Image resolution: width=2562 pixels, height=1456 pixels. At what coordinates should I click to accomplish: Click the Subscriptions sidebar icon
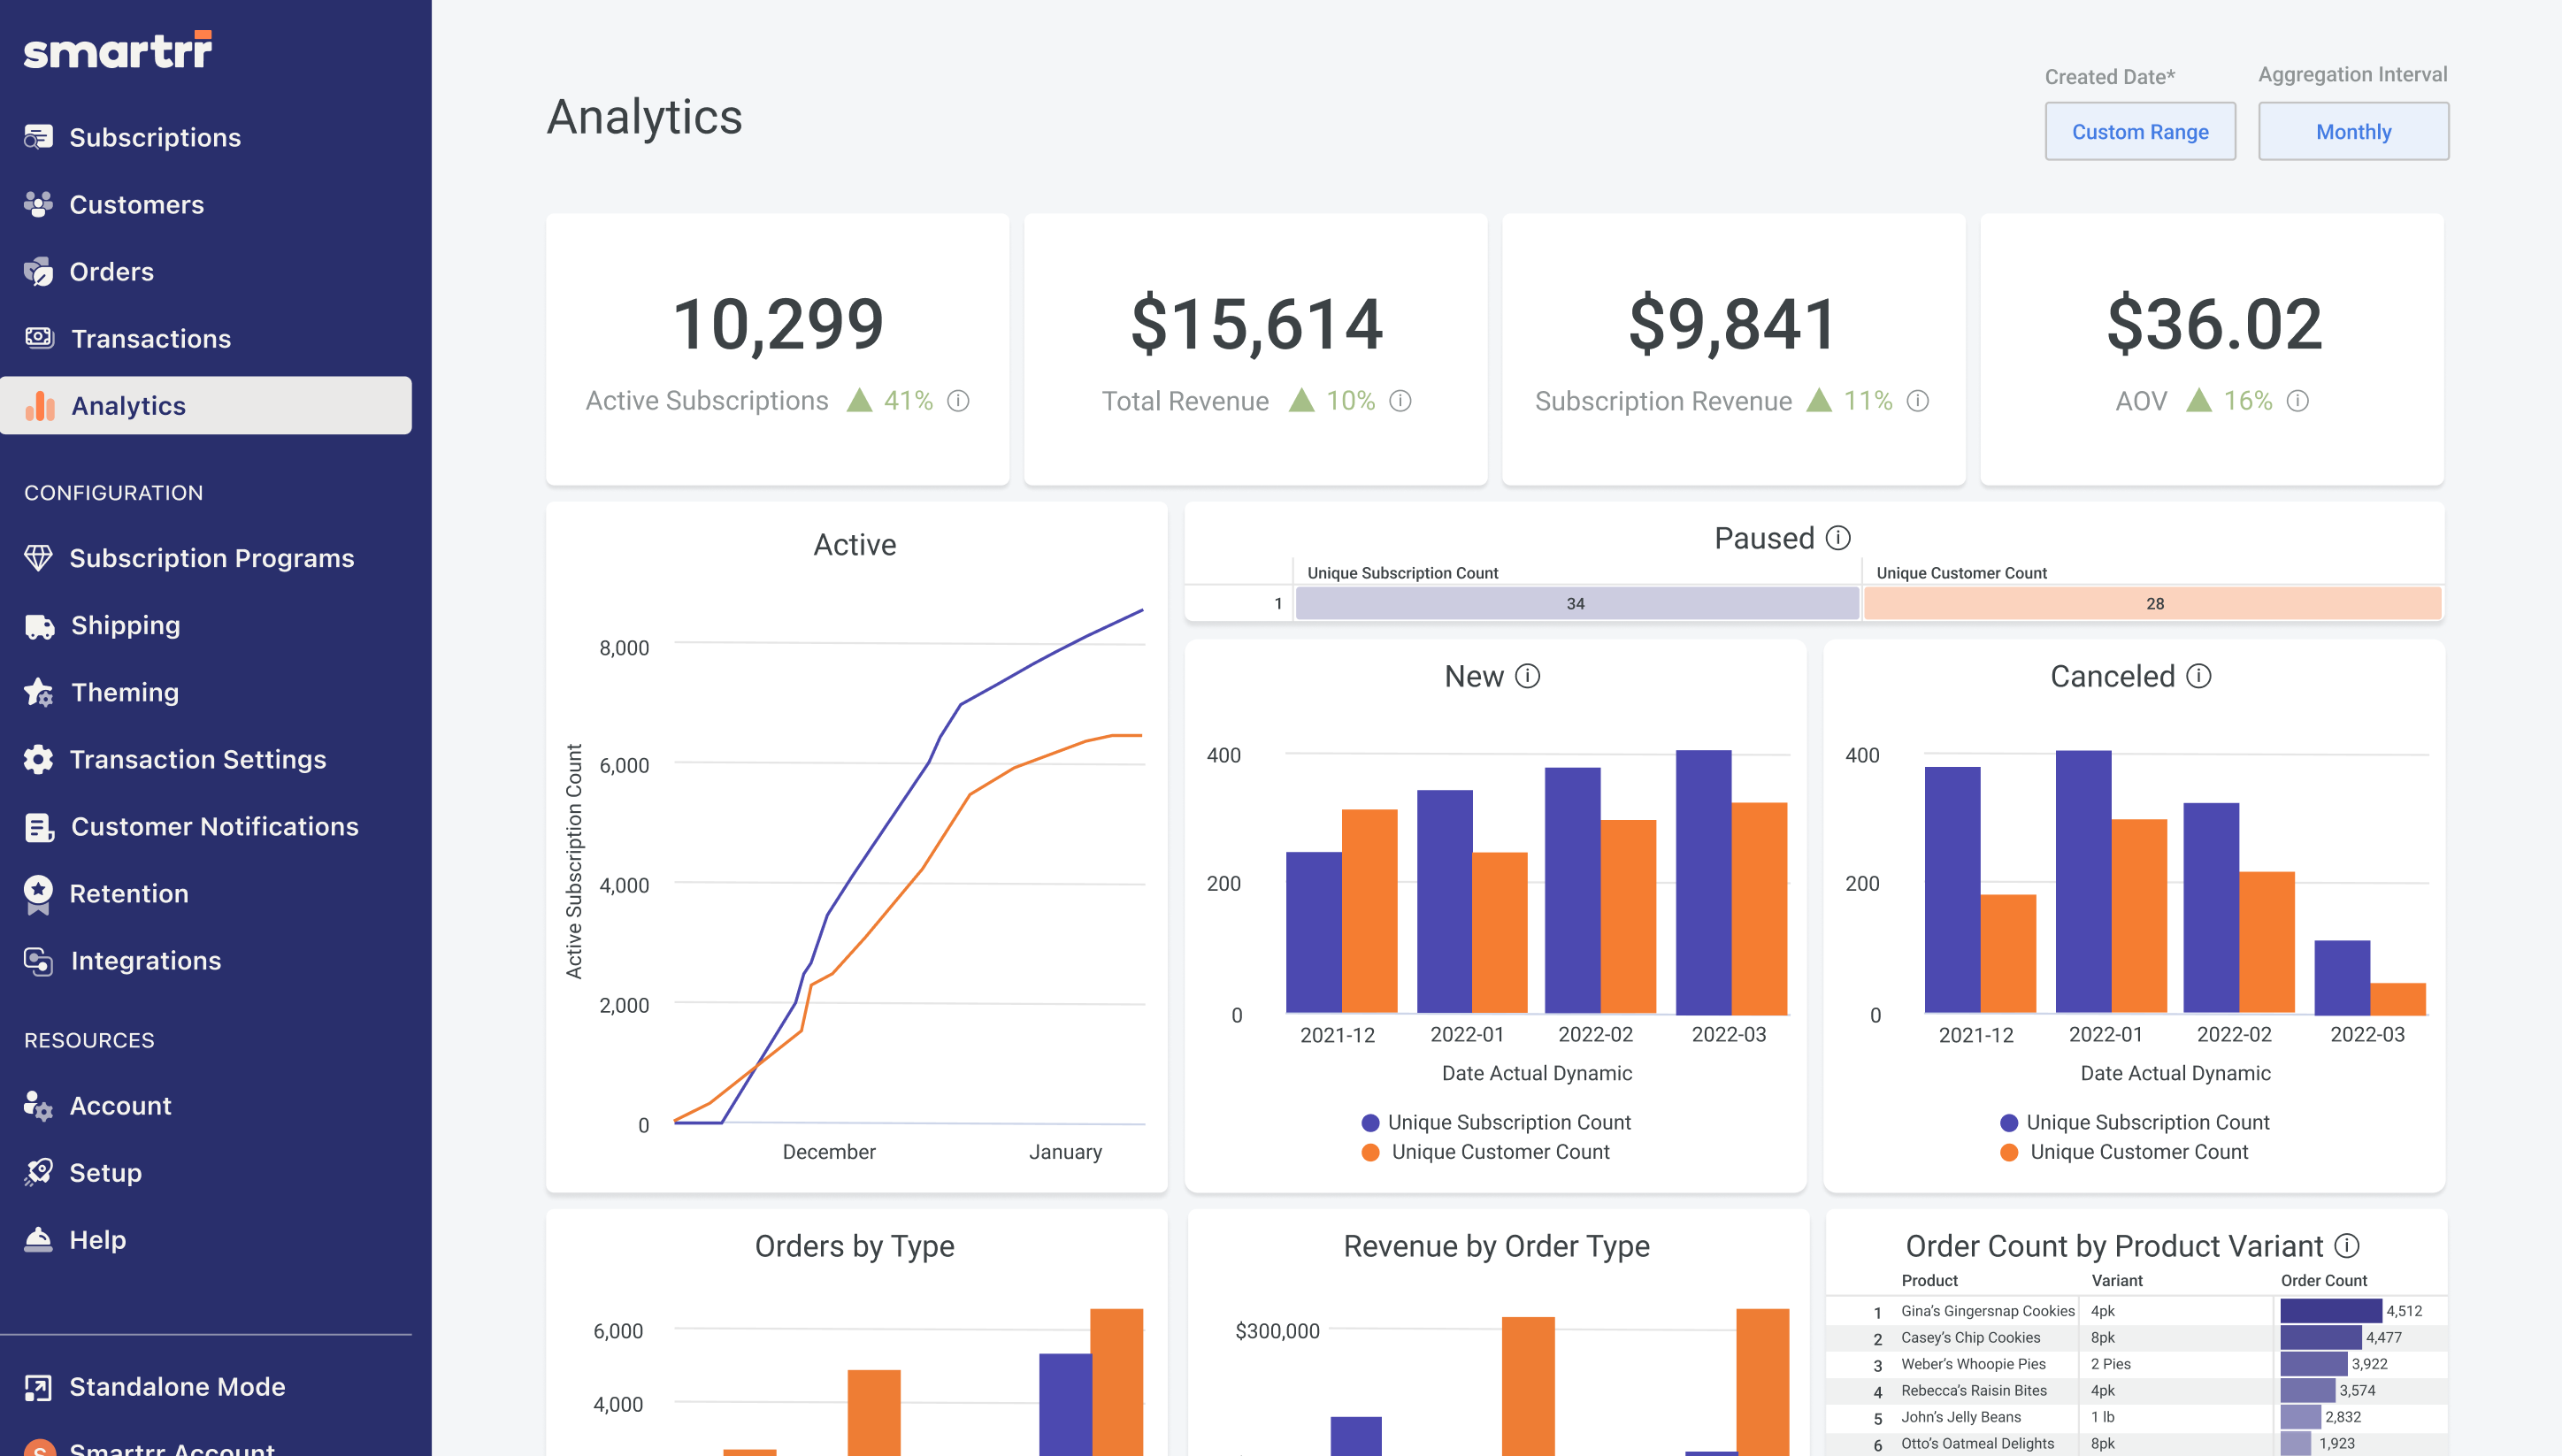(x=38, y=137)
